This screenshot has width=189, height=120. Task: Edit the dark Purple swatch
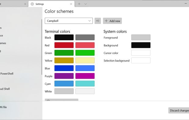tap(64, 76)
